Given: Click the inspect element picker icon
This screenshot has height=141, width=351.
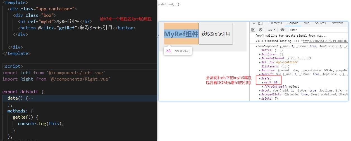Looking at the screenshot, I should [254, 23].
